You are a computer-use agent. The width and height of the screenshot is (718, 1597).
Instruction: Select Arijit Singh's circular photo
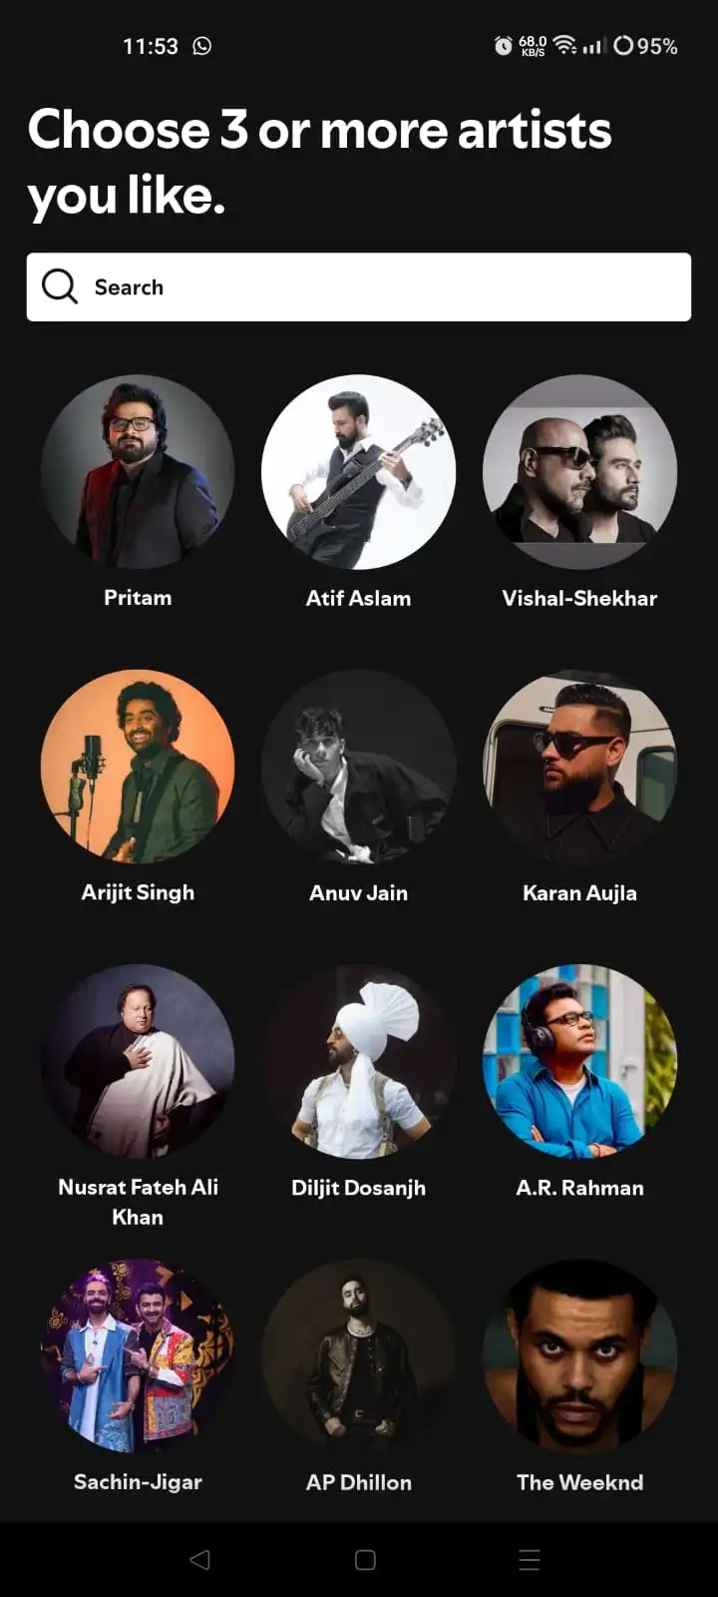tap(138, 767)
